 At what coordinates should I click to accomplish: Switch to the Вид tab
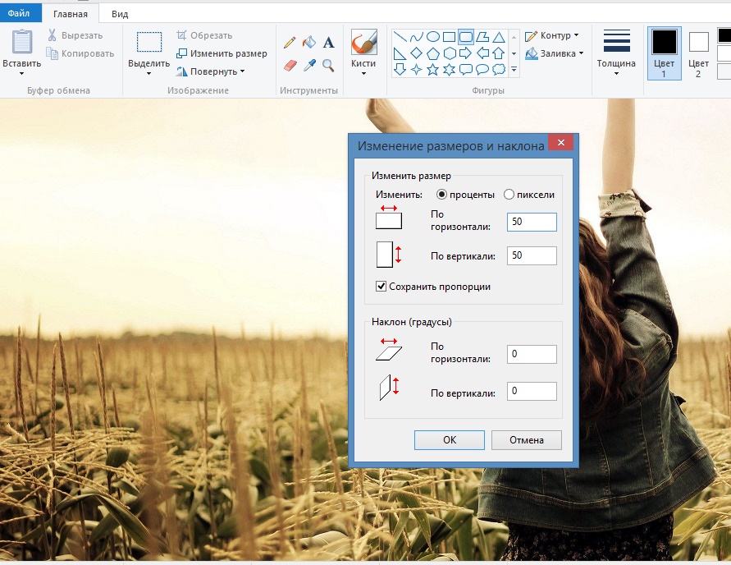click(120, 14)
